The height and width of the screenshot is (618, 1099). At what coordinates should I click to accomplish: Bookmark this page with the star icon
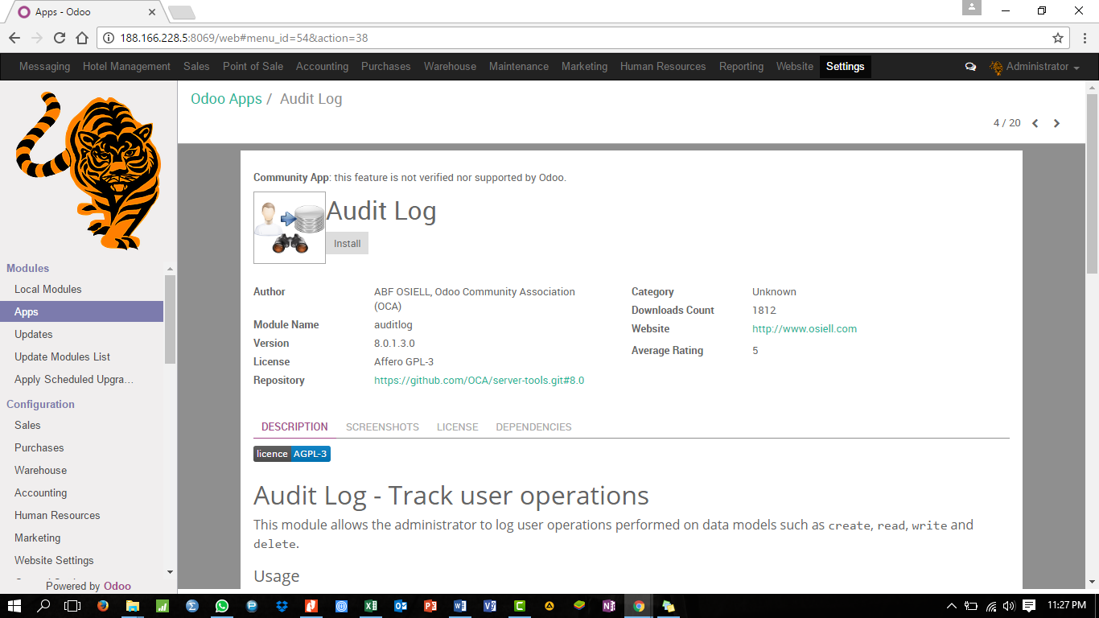1058,38
